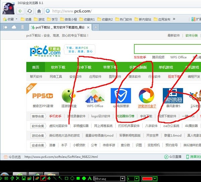
Task: Select the 单机游戏 navigation tab
Action: click(166, 67)
